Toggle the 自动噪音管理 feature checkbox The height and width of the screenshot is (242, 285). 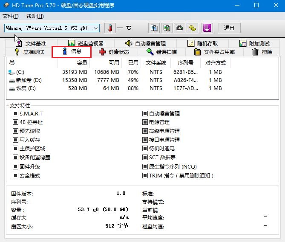coord(145,114)
